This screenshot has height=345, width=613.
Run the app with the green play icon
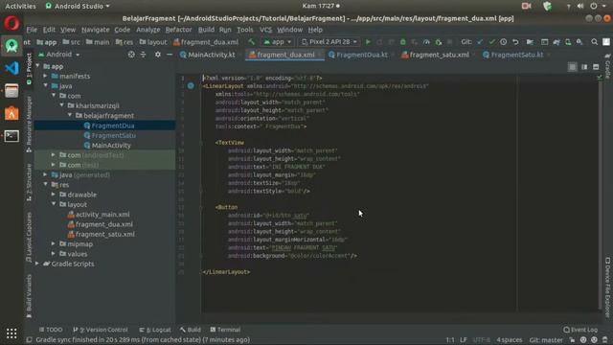368,42
